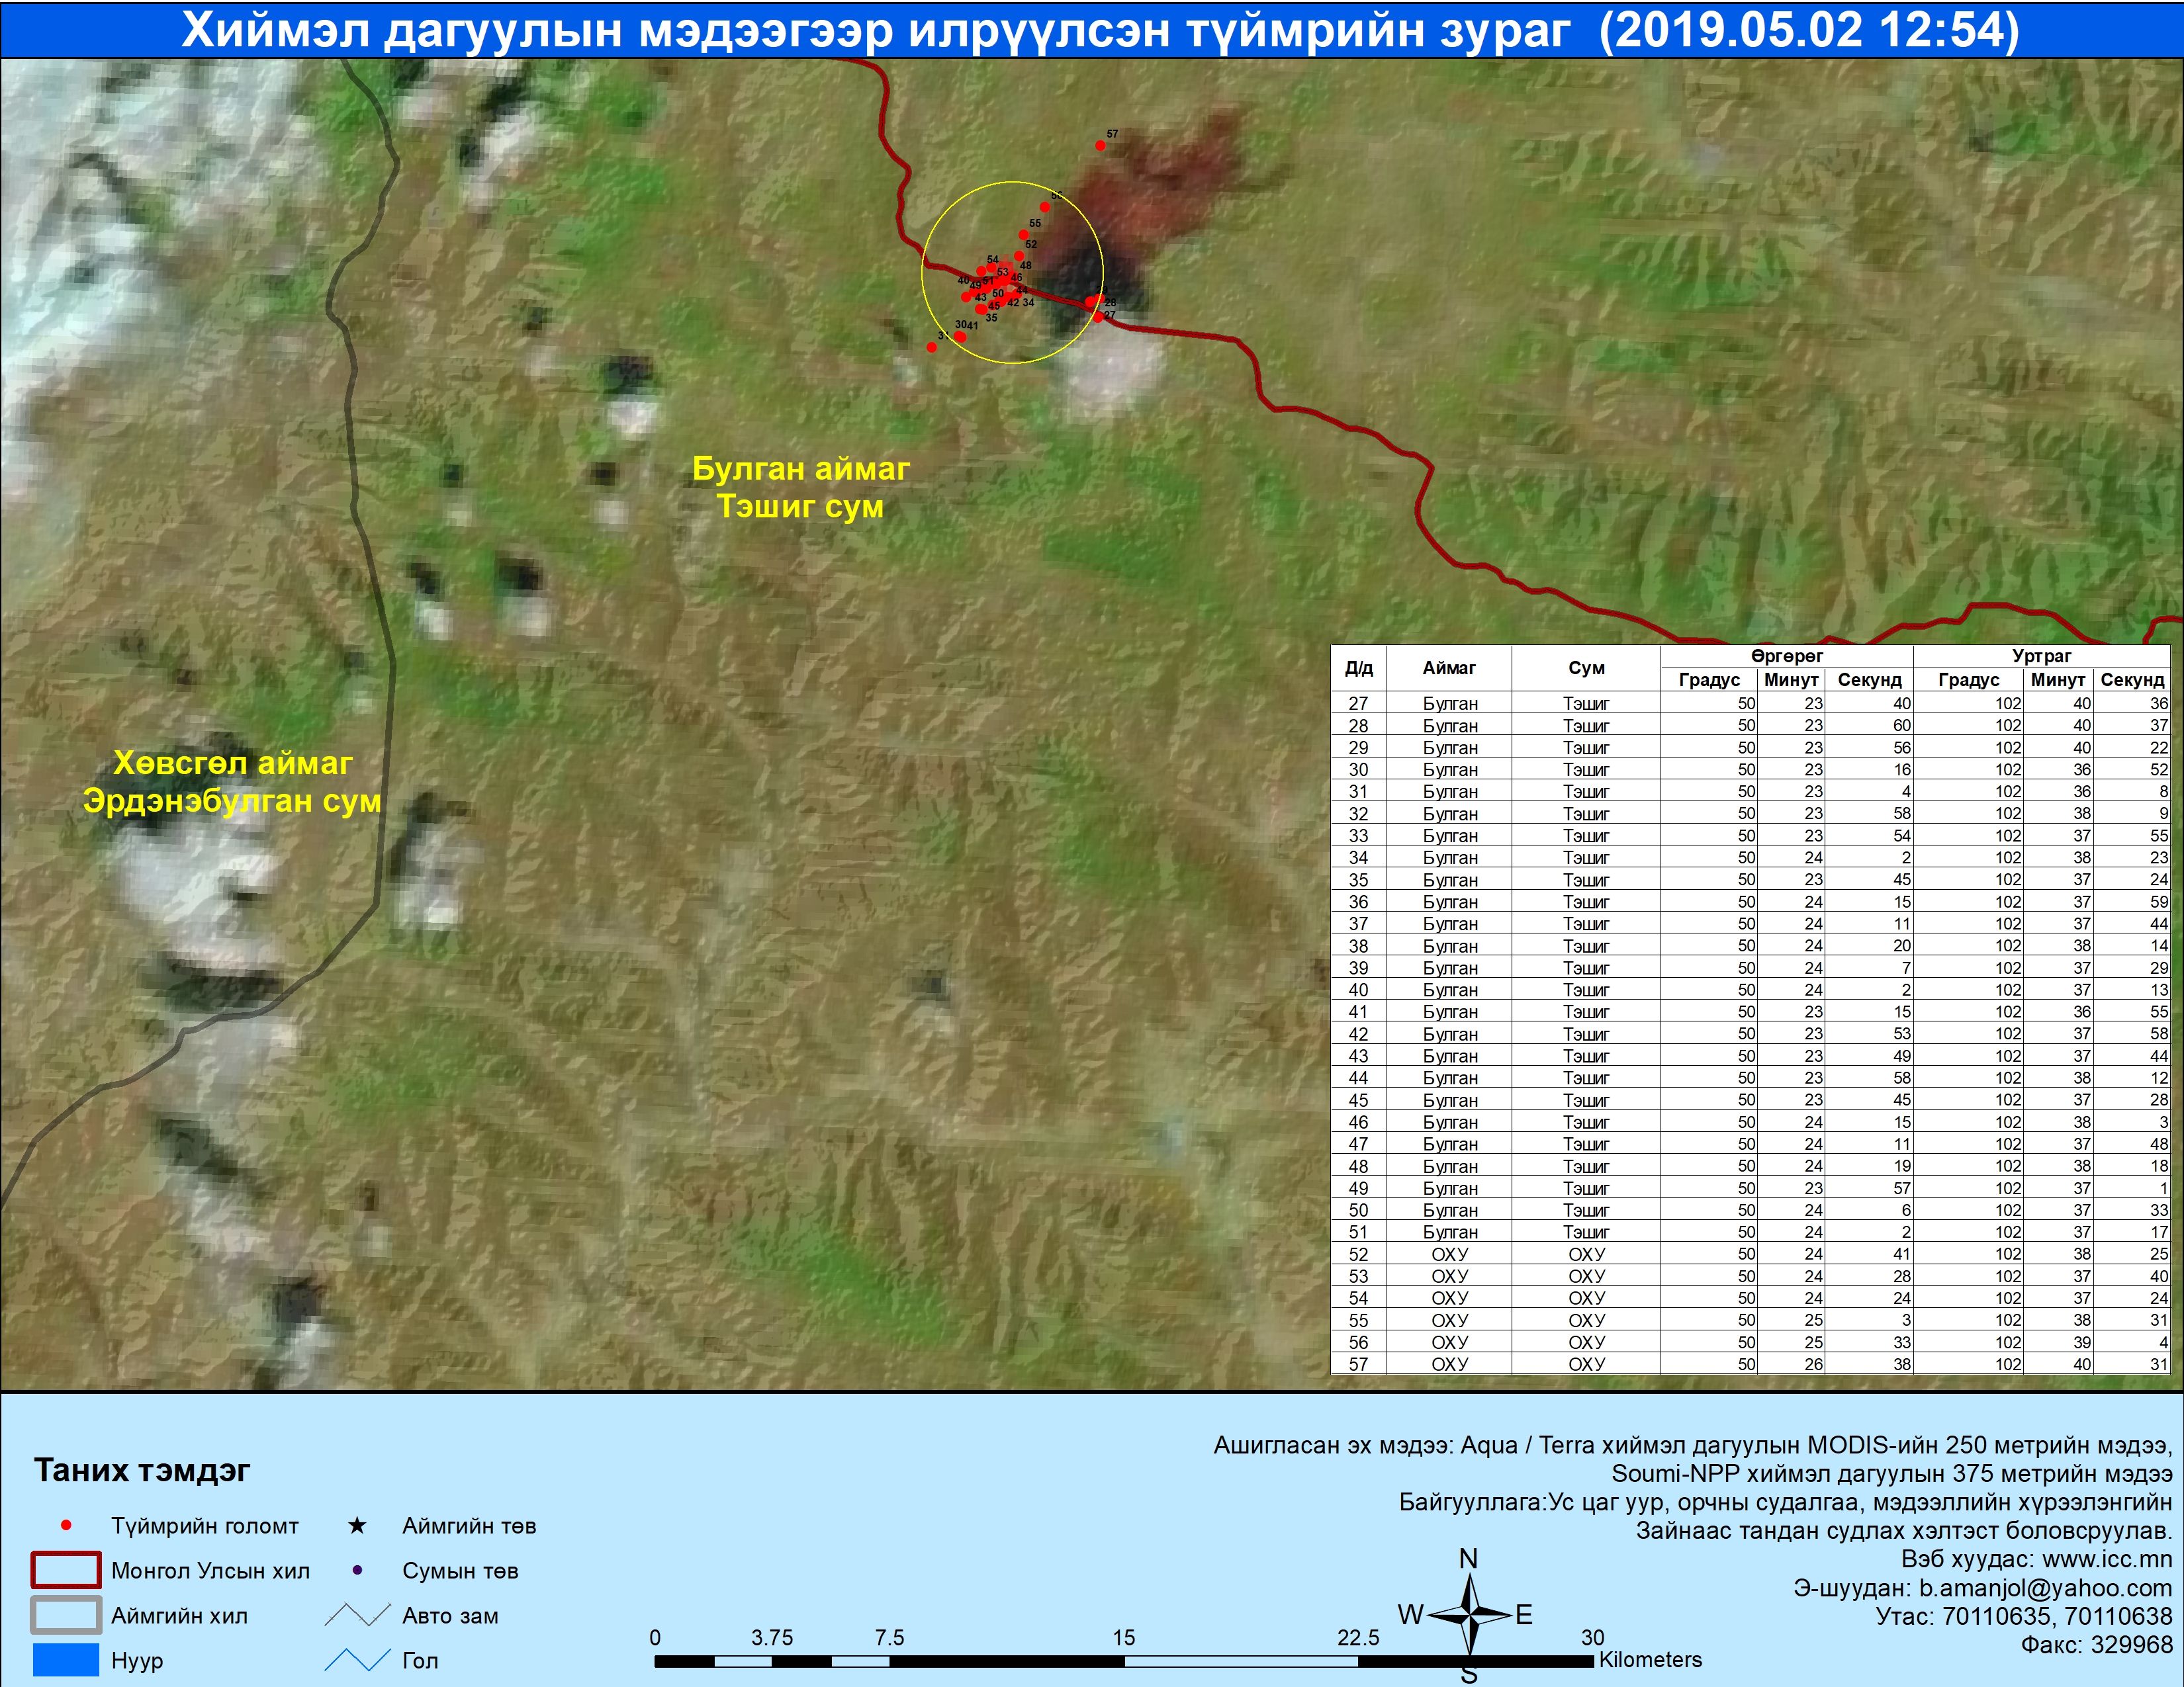Click the red fire hotspot legend dot
This screenshot has width=2184, height=1687.
point(66,1525)
